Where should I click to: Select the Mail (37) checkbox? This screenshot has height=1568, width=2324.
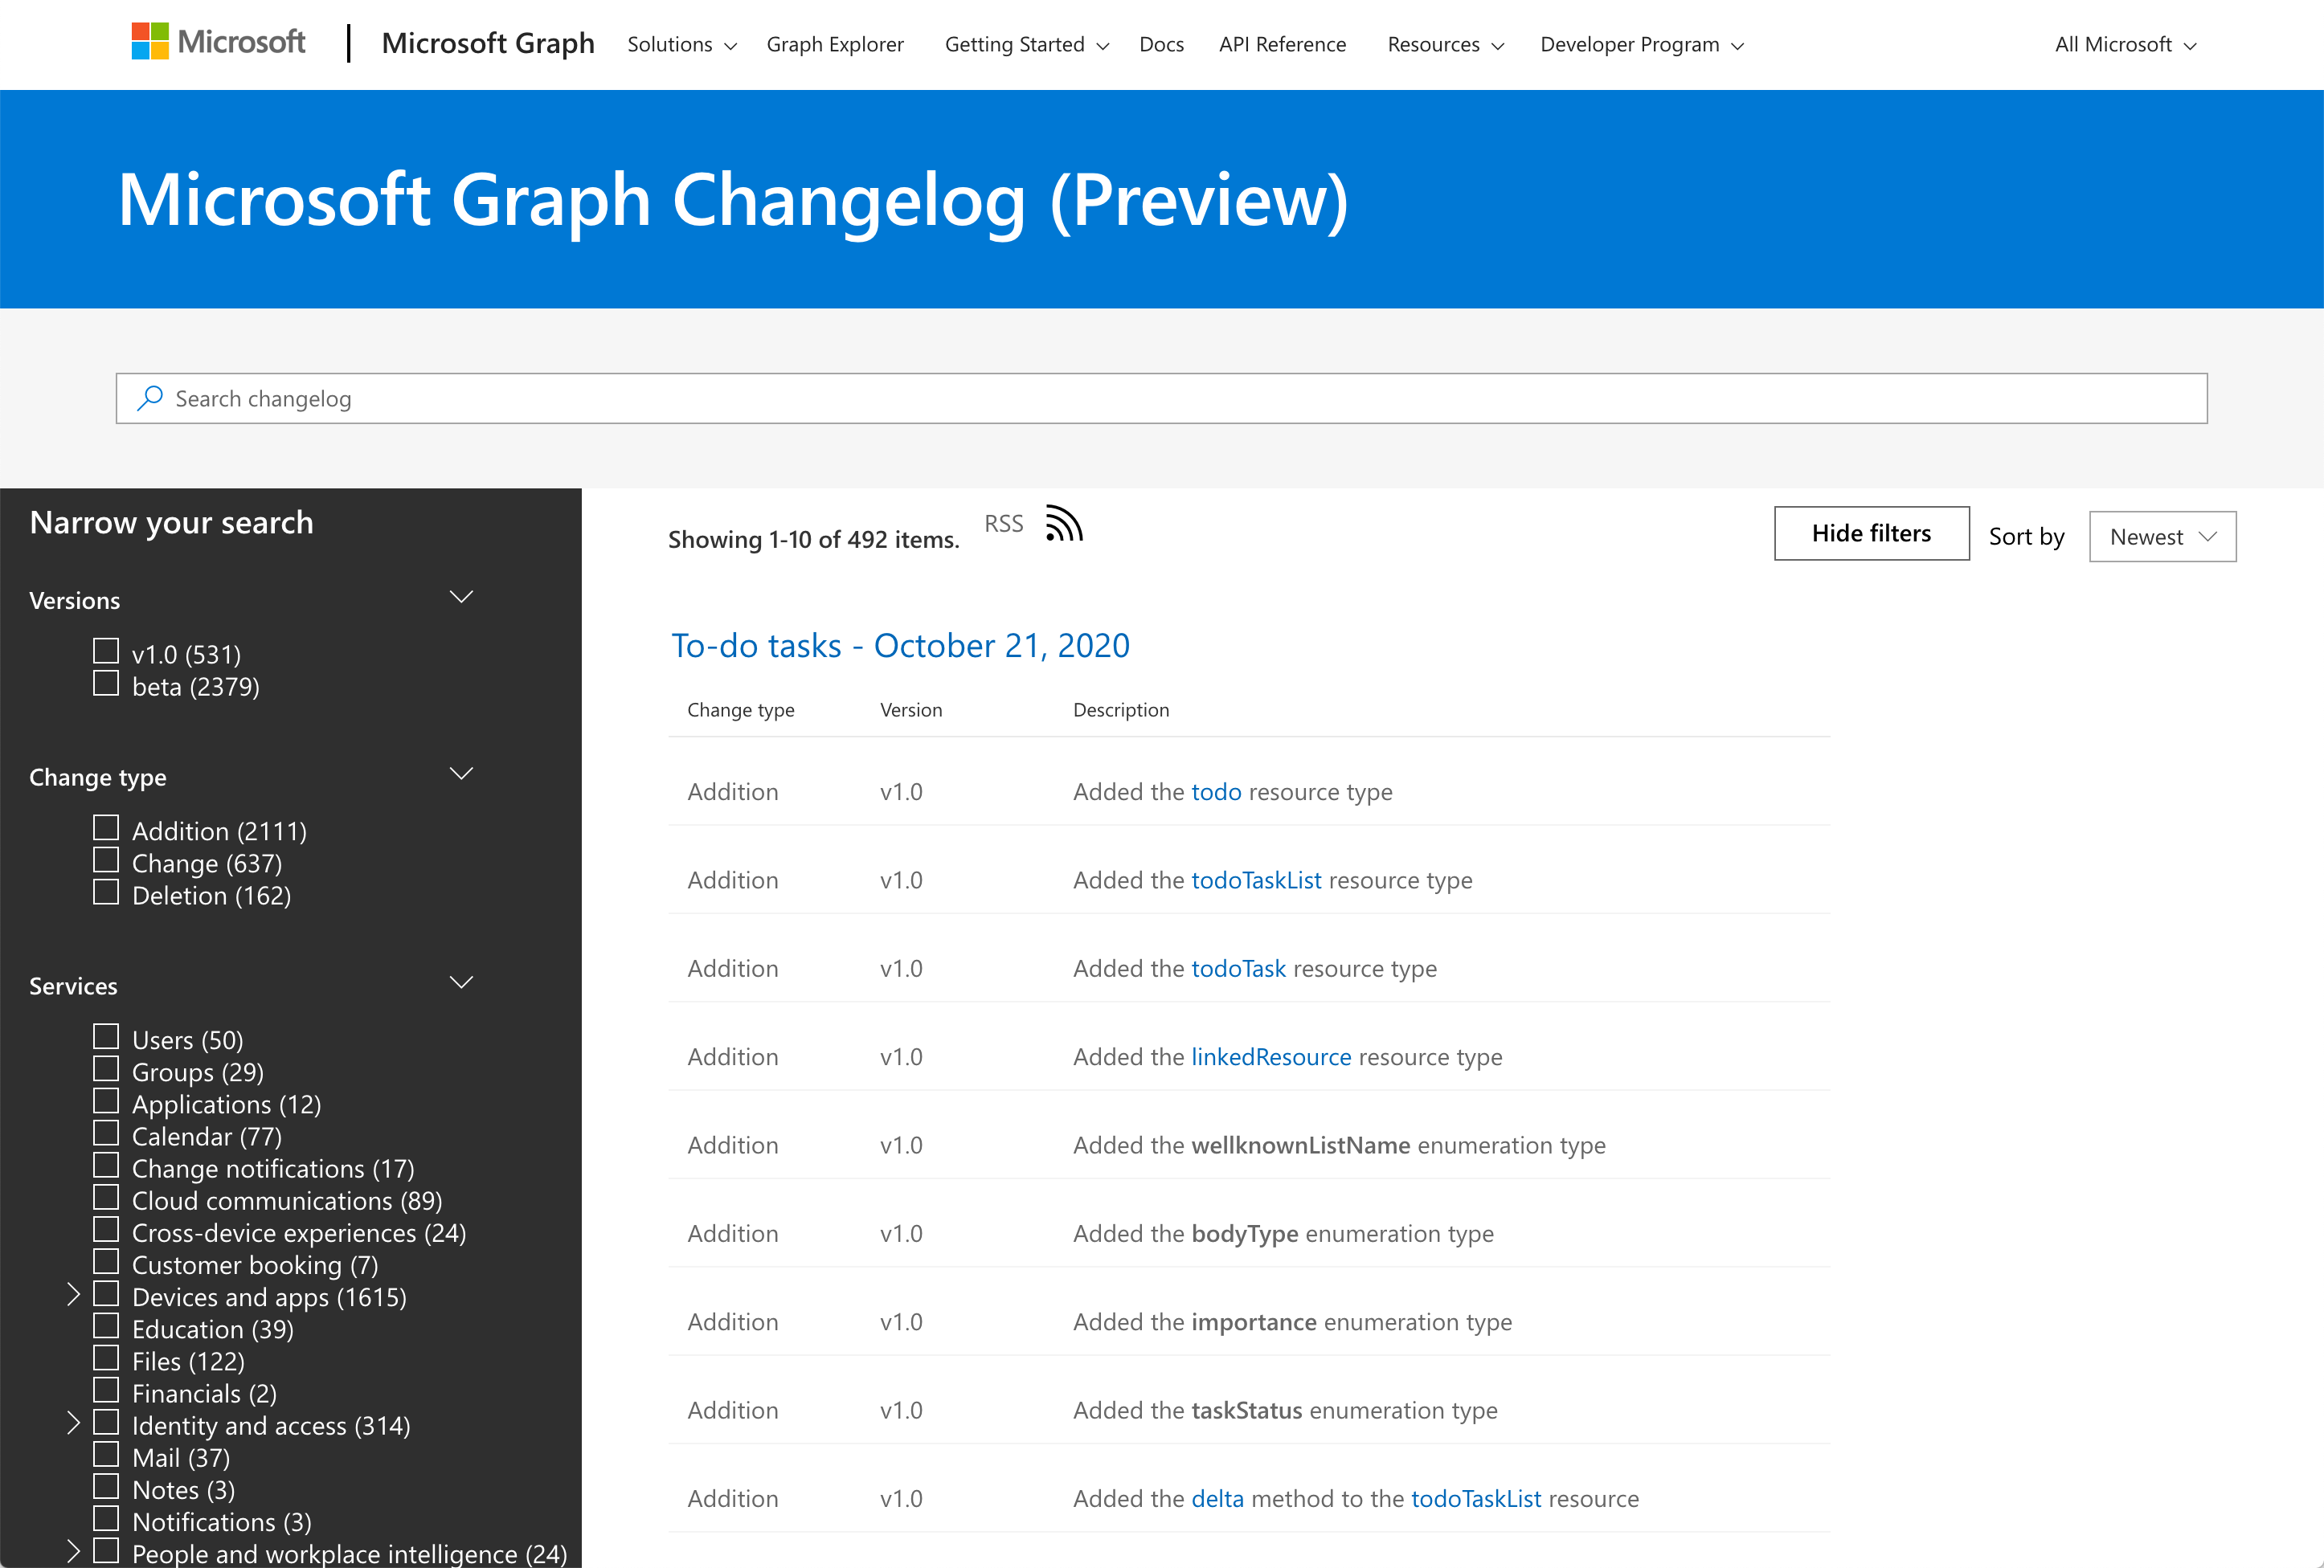tap(106, 1455)
